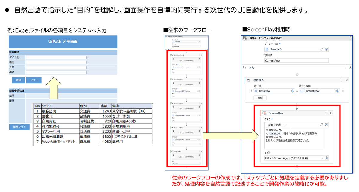Collapse the ScreenPlay activity
359x192 pixels.
tap(331, 113)
